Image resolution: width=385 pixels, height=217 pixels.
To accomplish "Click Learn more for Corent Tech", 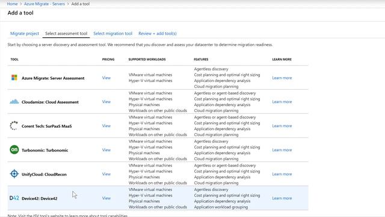I will pyautogui.click(x=282, y=126).
